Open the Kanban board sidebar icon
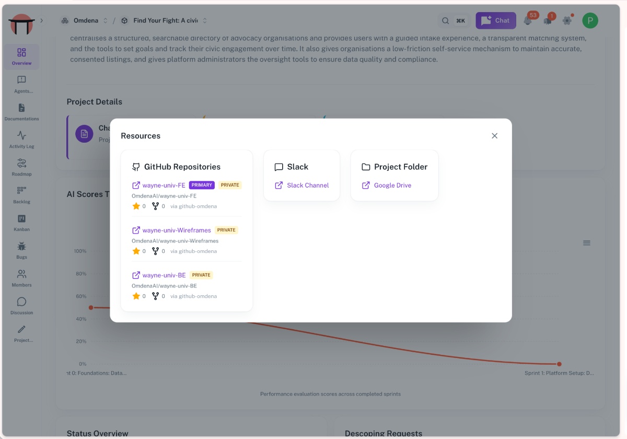Screen dimensions: 627x439 (21, 223)
